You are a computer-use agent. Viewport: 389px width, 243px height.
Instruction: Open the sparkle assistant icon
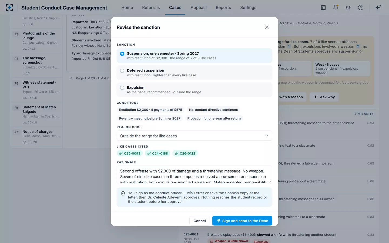378,7
